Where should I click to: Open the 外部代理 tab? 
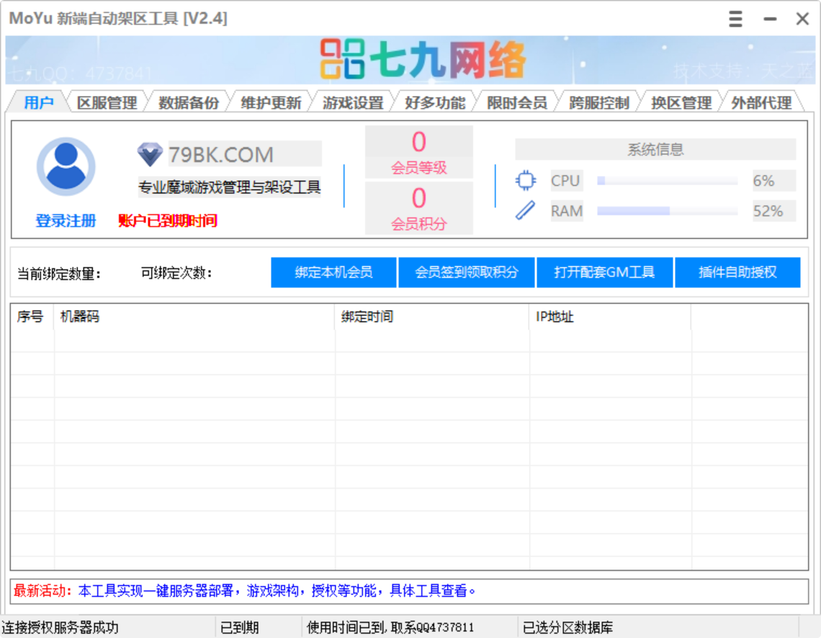761,102
